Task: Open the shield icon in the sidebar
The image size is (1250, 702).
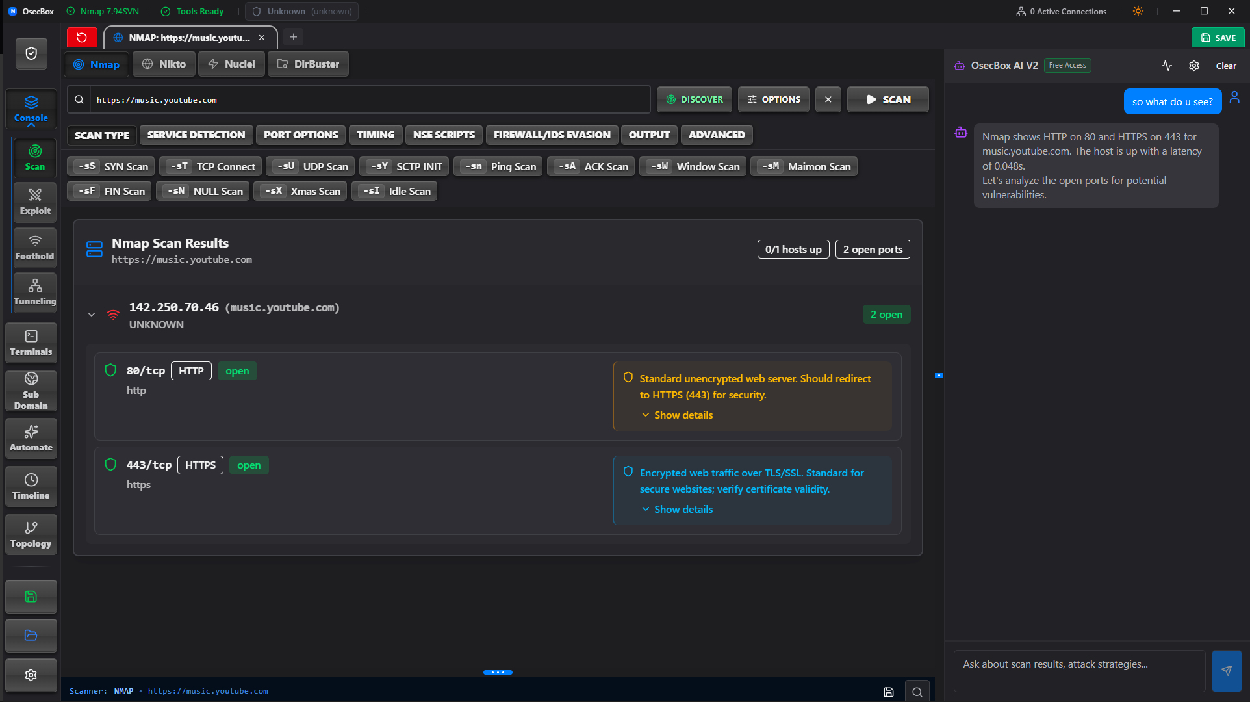Action: click(31, 53)
